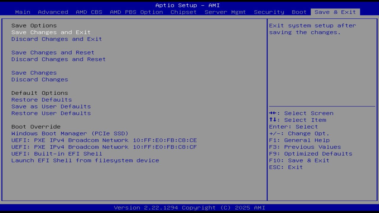Open the Server Mgmt tab
Screen dimensions: 379x213
[x=225, y=12]
